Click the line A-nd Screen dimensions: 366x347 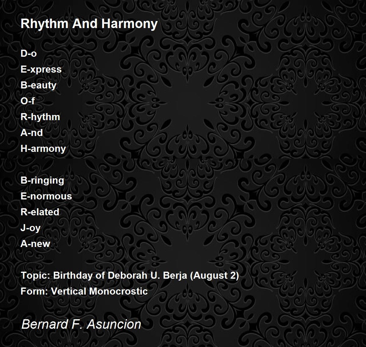pyautogui.click(x=32, y=133)
